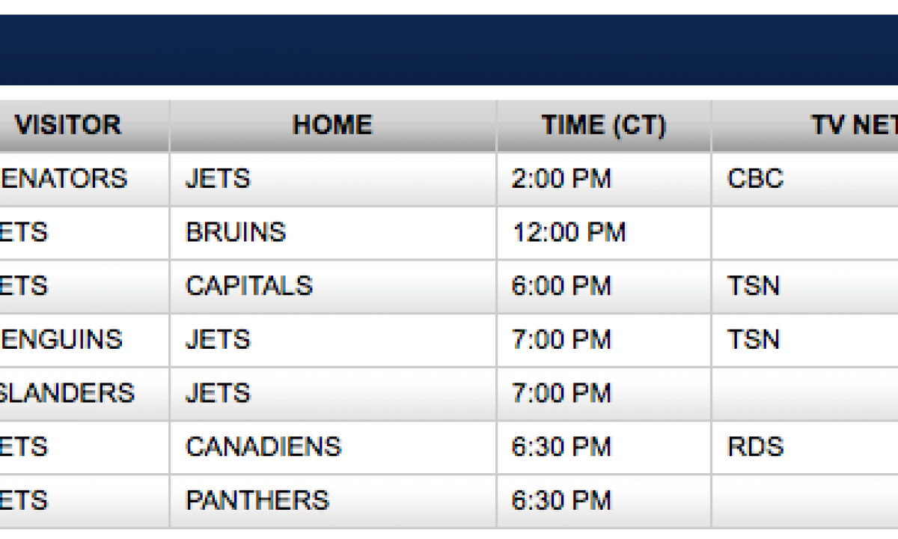898x539 pixels.
Task: Sort by the VISITOR column header
Action: click(x=68, y=125)
